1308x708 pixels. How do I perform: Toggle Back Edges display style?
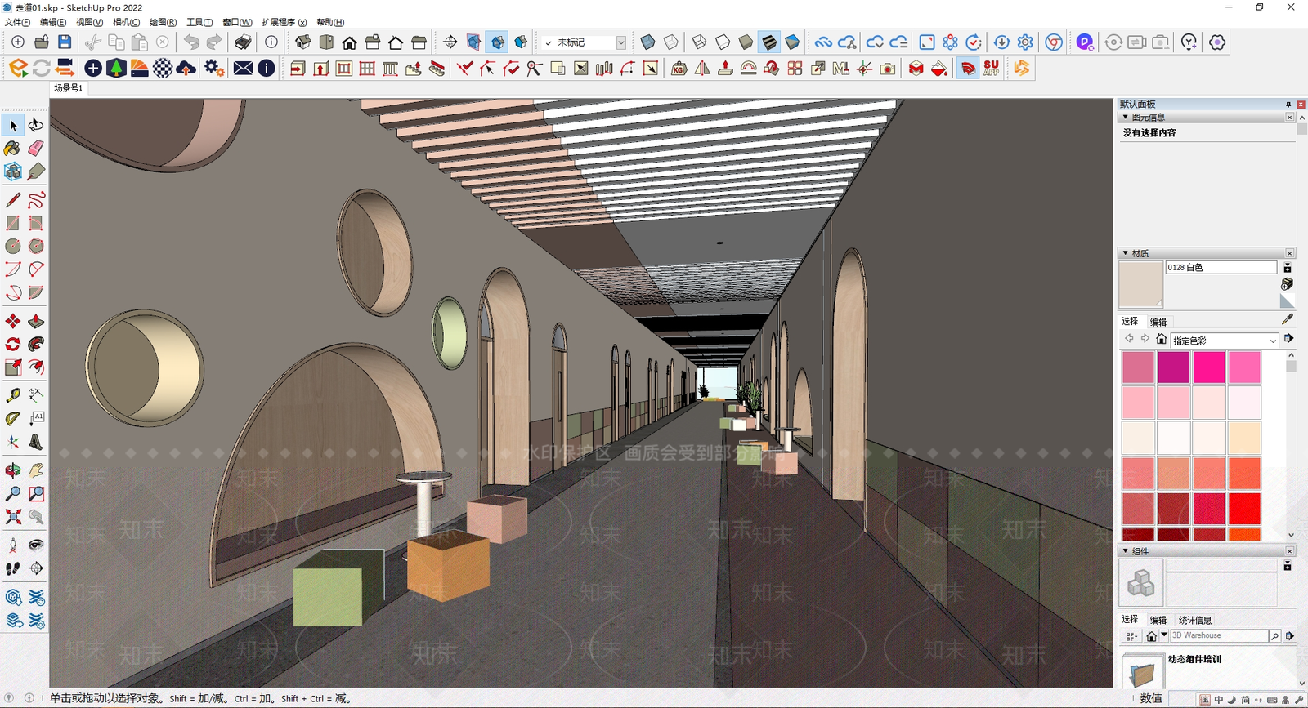click(671, 42)
